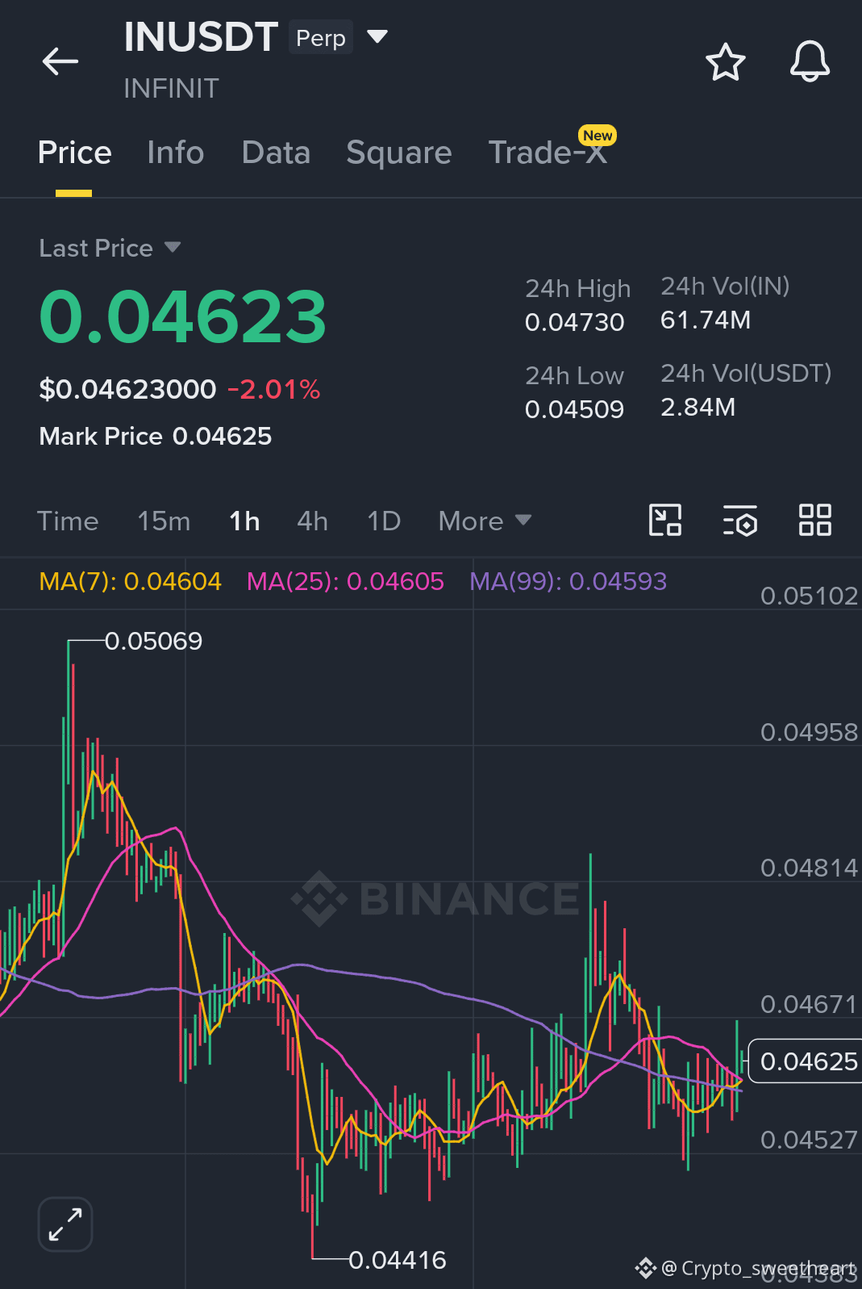This screenshot has height=1289, width=862.
Task: Tap the current price marker 0.04625 on axis
Action: pos(808,1061)
